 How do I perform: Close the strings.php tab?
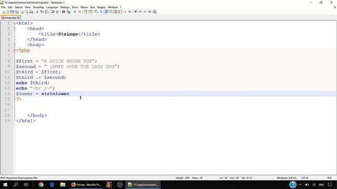[18, 18]
